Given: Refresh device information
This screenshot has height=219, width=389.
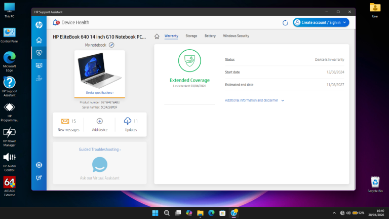Looking at the screenshot, I should tap(285, 23).
